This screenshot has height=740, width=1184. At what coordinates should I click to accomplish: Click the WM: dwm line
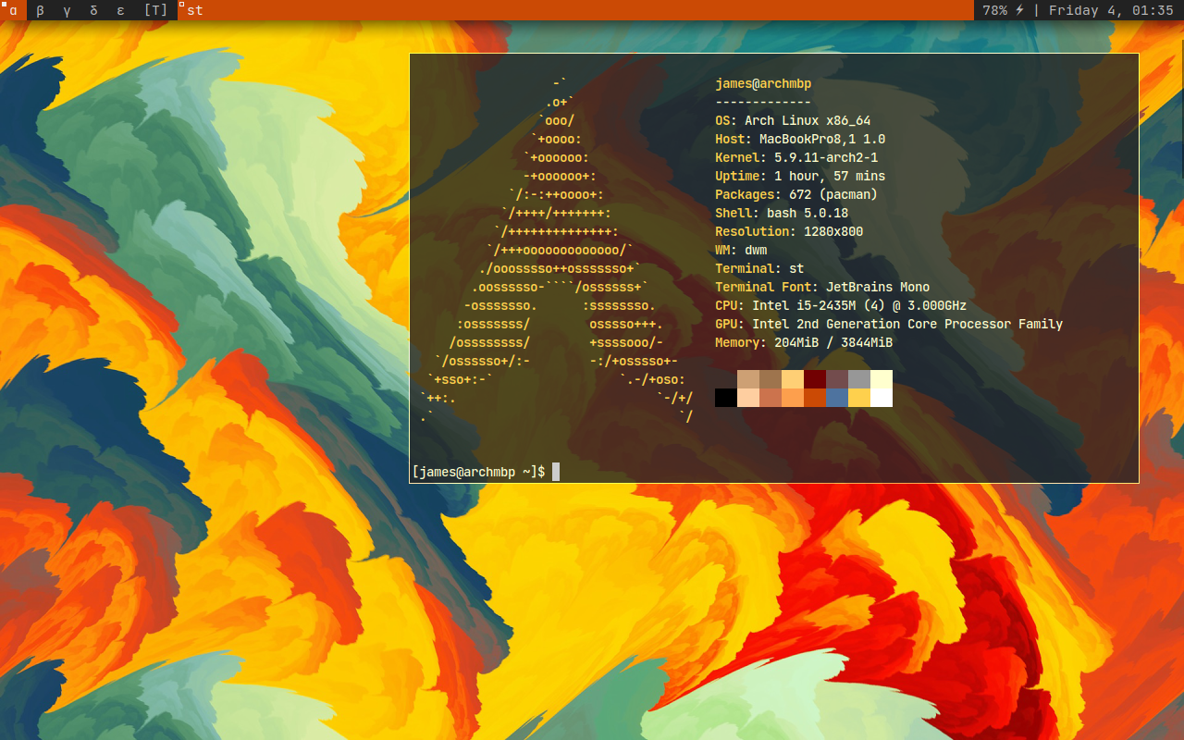(741, 250)
